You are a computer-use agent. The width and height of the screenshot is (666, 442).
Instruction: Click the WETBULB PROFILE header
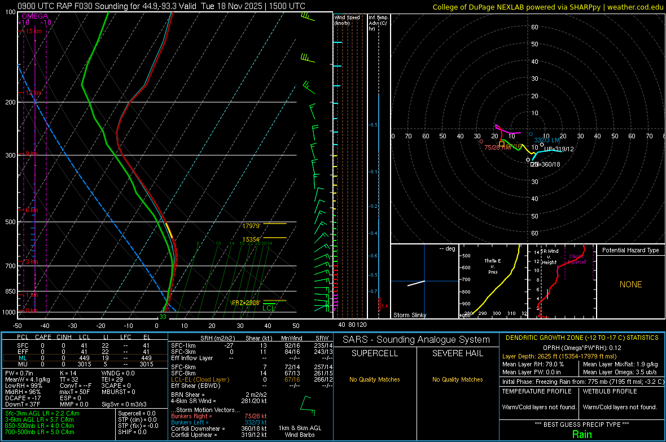click(610, 391)
